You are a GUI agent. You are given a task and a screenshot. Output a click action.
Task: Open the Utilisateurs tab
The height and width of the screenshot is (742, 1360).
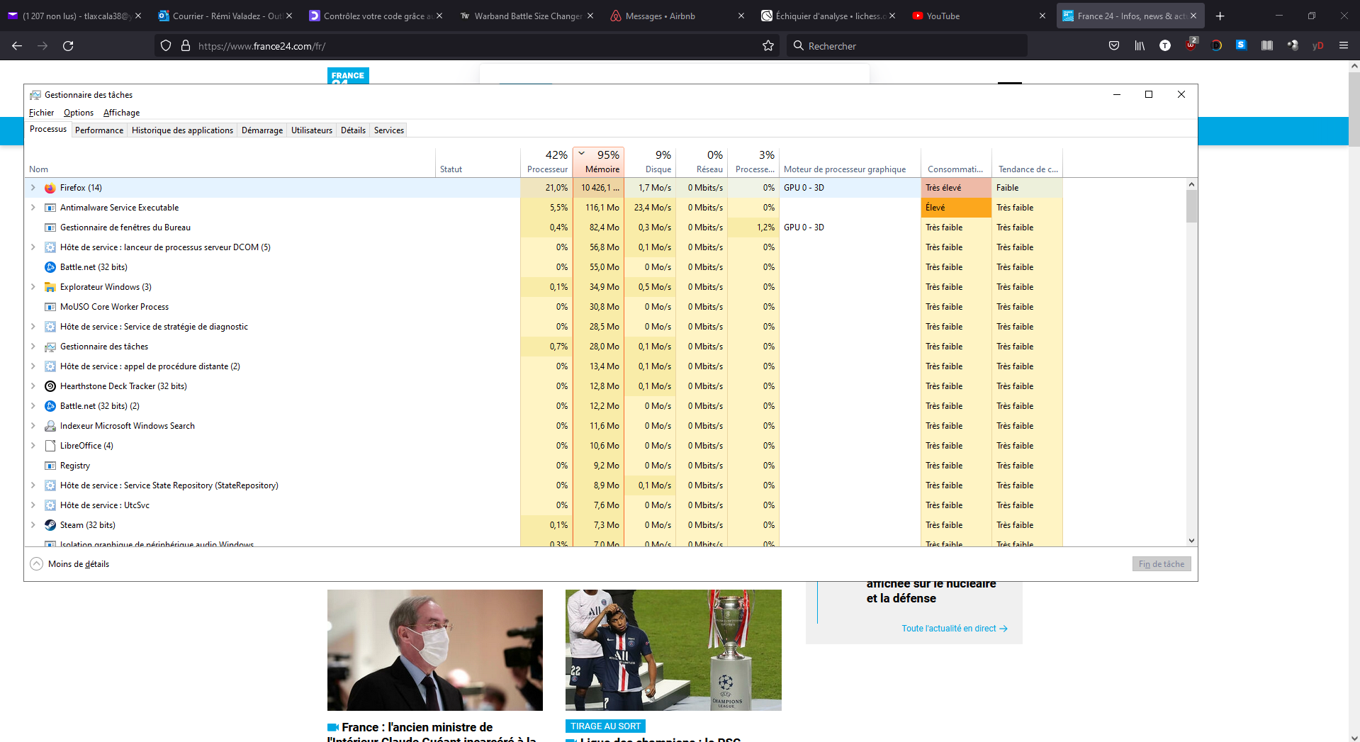click(312, 130)
